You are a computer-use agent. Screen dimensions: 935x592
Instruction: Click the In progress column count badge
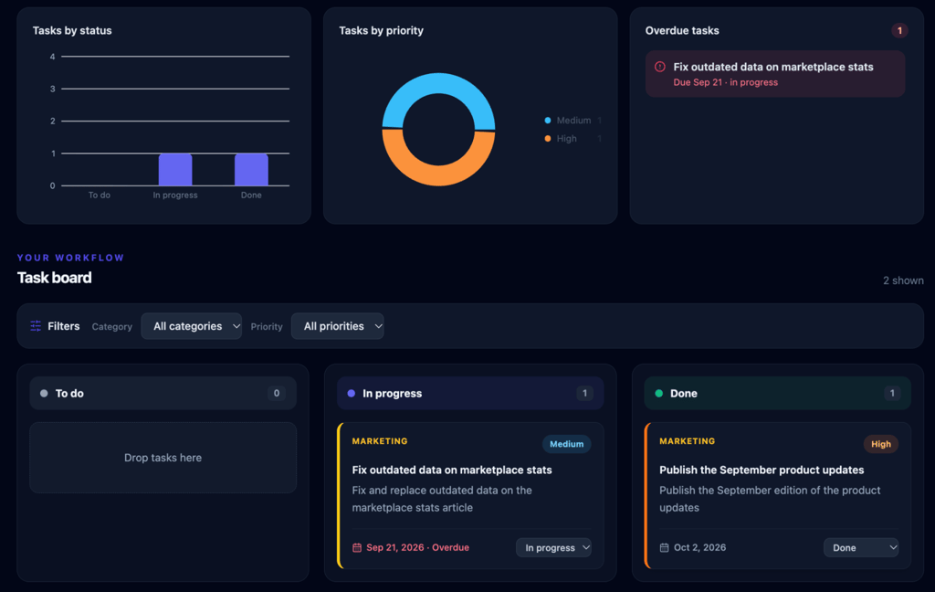tap(584, 393)
